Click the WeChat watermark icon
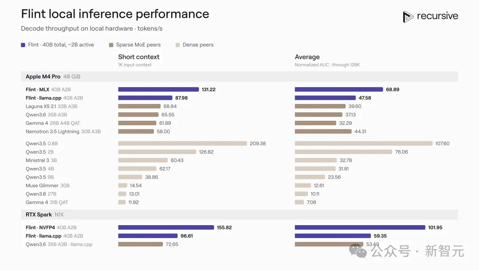 click(x=358, y=251)
